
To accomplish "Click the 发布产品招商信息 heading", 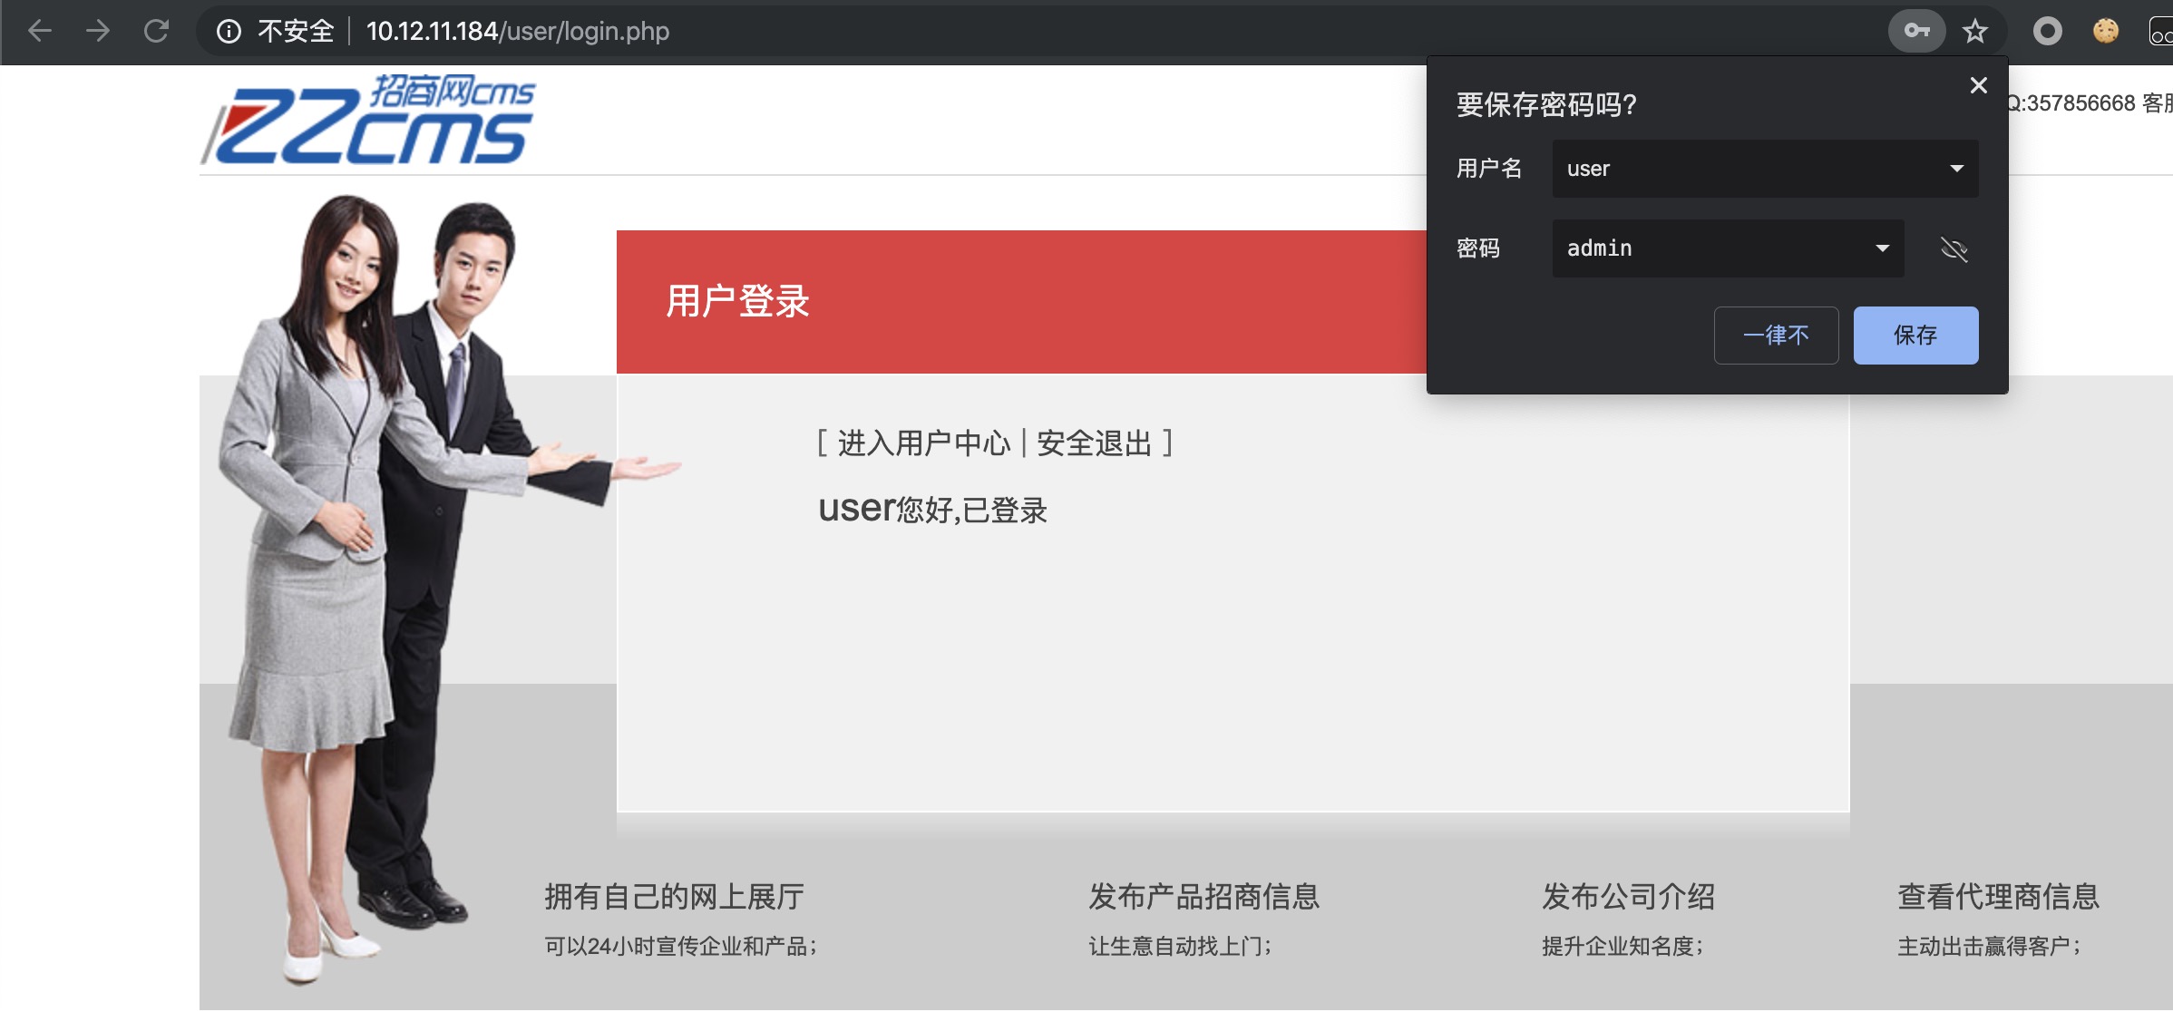I will (1203, 896).
